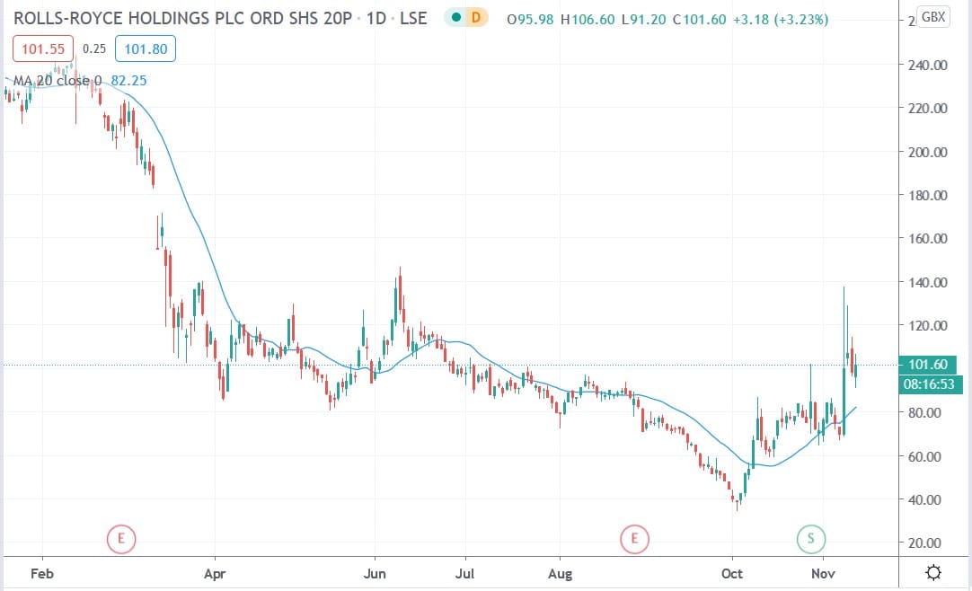Click the blue 101.80 buy price button
Screen dimensions: 972x591
coord(145,49)
